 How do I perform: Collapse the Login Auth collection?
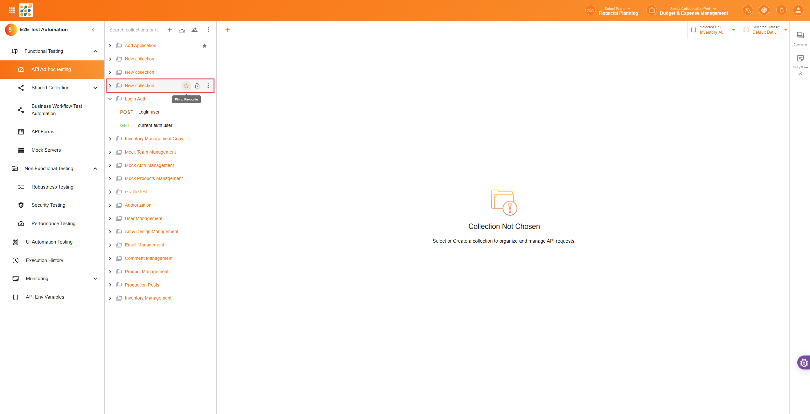coord(110,99)
